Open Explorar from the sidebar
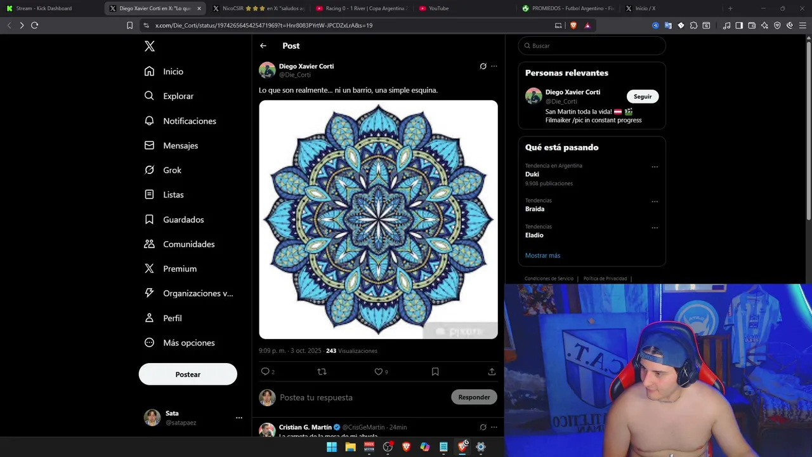Image resolution: width=812 pixels, height=457 pixels. pos(169,96)
